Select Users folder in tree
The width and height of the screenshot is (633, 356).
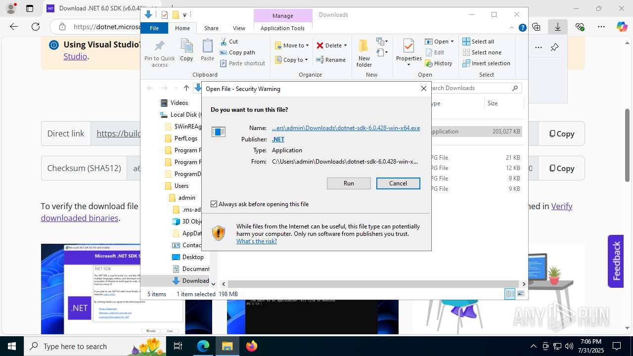176,186
